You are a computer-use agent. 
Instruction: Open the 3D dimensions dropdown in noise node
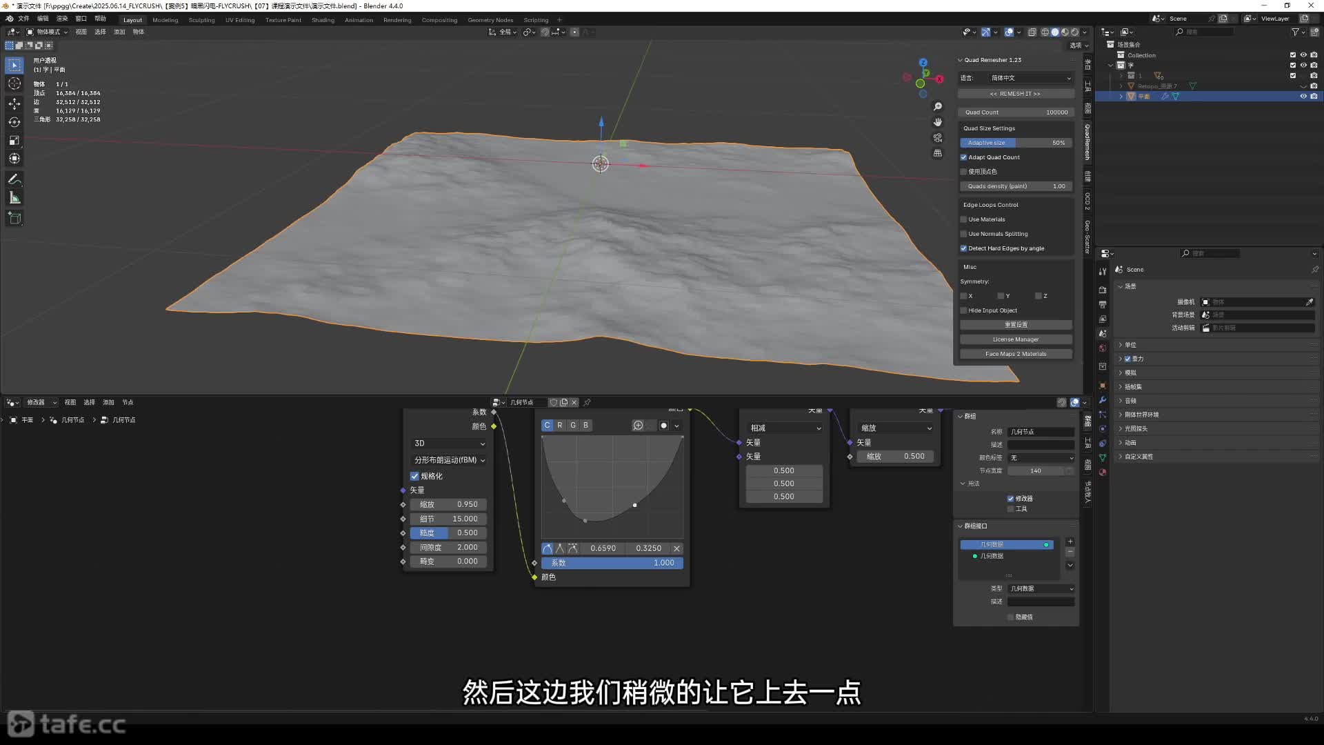click(x=449, y=444)
